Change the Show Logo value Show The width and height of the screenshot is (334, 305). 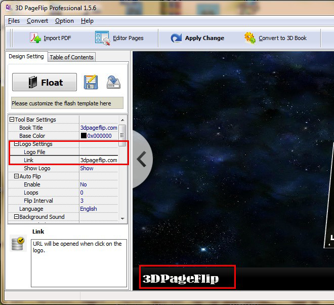coord(99,168)
